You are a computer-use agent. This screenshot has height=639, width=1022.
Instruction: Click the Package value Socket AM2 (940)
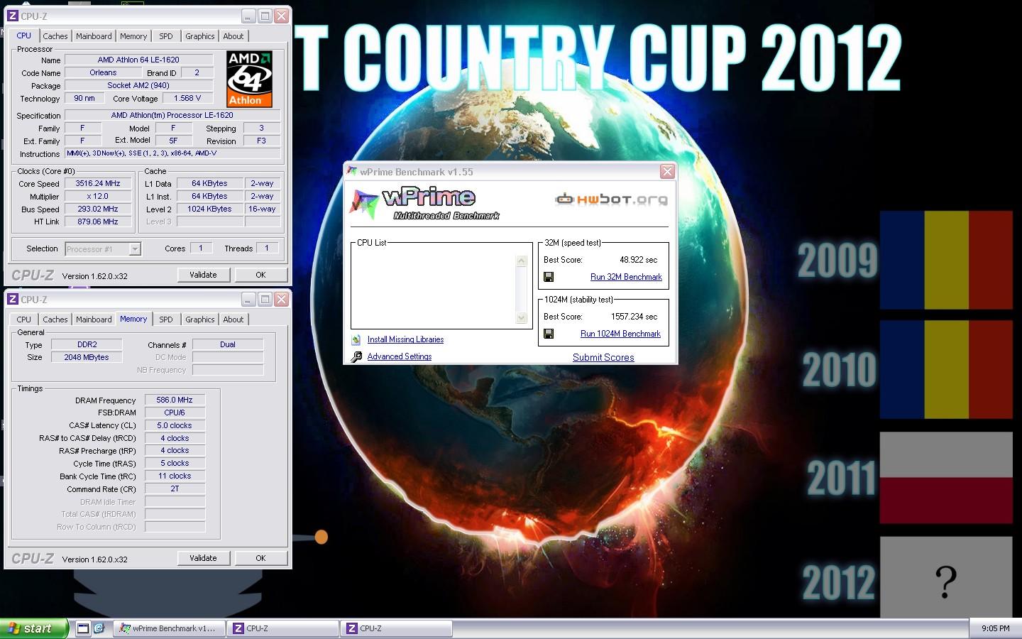point(138,85)
